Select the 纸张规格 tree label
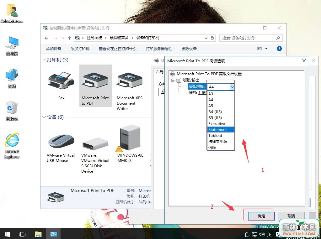Image resolution: width=321 pixels, height=239 pixels. click(x=197, y=86)
